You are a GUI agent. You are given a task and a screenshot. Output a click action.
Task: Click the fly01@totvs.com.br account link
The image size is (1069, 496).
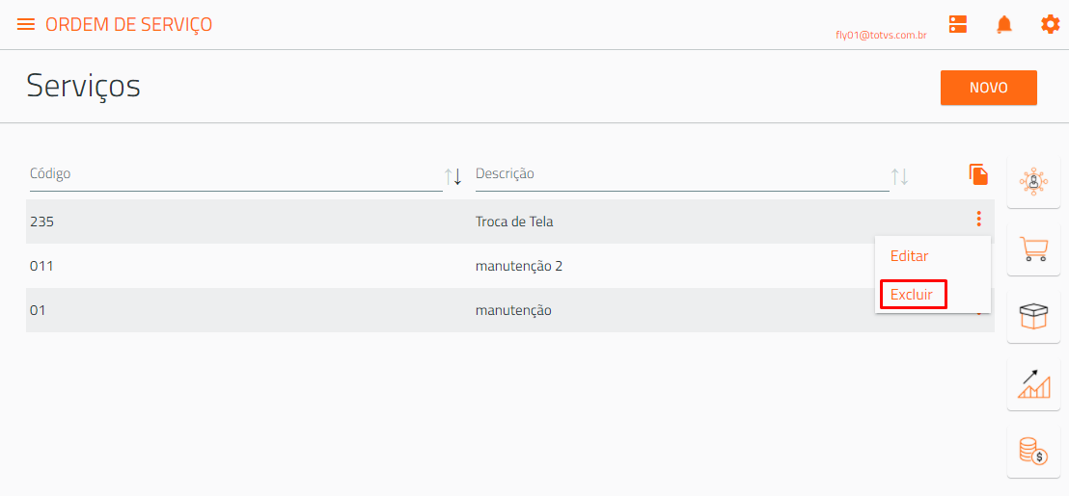click(x=881, y=36)
